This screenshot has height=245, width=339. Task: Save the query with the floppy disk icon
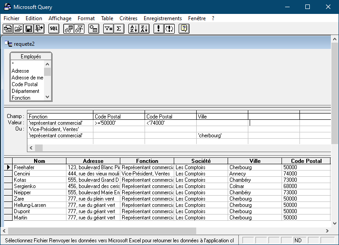pos(29,29)
